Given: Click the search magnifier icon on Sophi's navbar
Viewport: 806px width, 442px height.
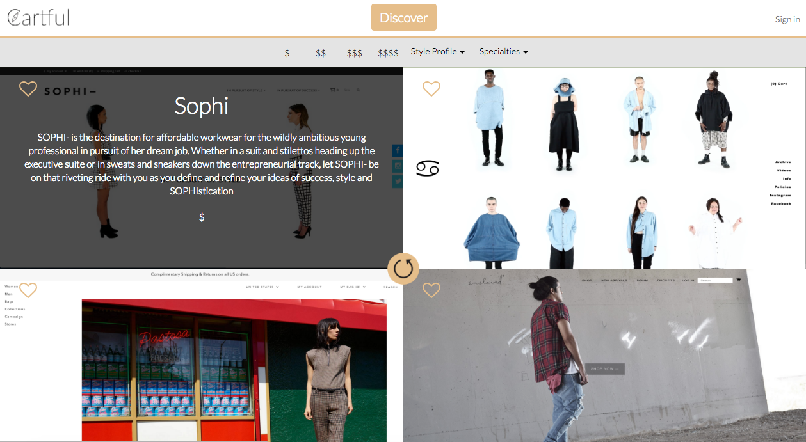Looking at the screenshot, I should pyautogui.click(x=358, y=90).
